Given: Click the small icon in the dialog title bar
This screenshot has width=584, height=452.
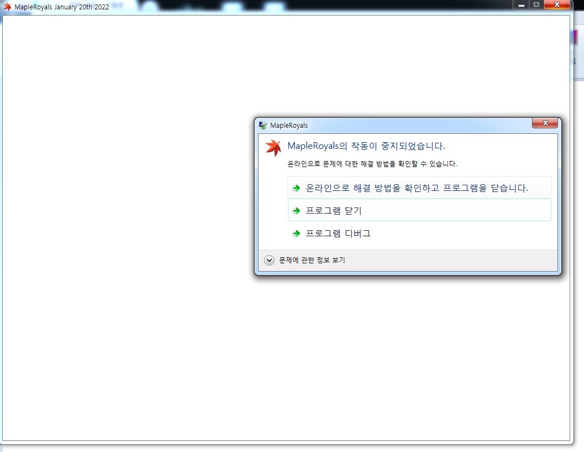Looking at the screenshot, I should (x=263, y=126).
